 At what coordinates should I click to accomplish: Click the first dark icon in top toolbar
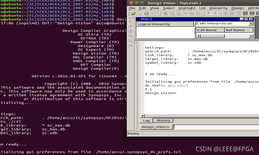pos(245,13)
